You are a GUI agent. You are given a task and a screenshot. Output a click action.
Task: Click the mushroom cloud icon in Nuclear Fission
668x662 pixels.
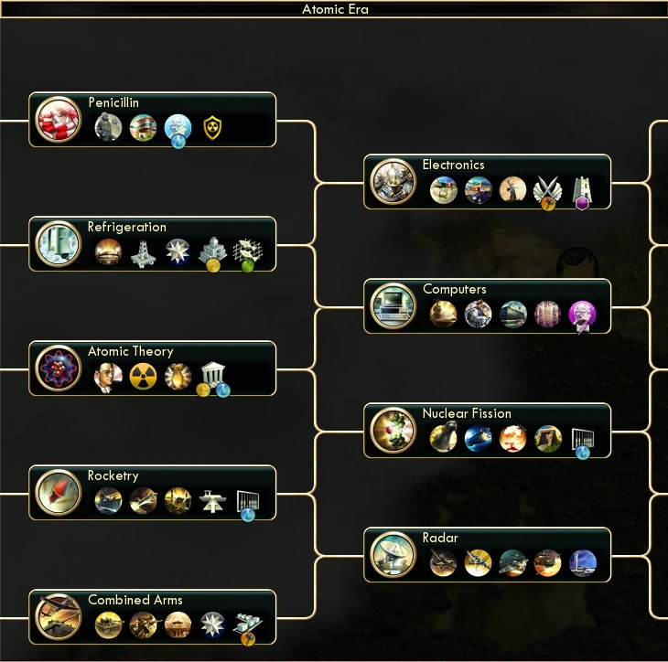click(512, 439)
